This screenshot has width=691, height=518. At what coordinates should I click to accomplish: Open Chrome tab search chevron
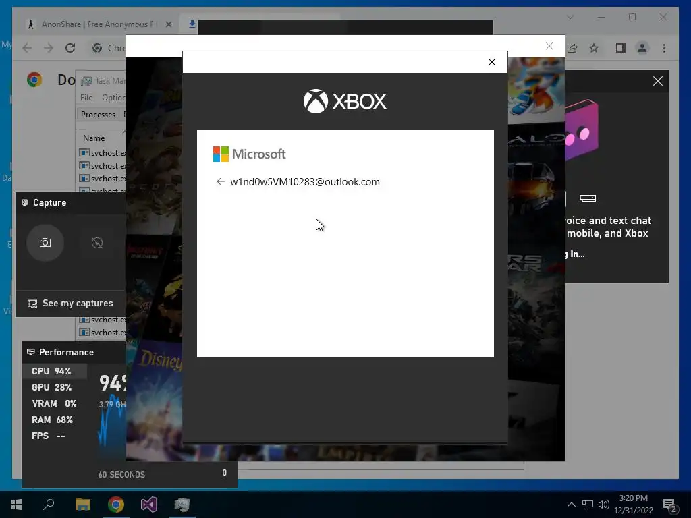pyautogui.click(x=570, y=17)
